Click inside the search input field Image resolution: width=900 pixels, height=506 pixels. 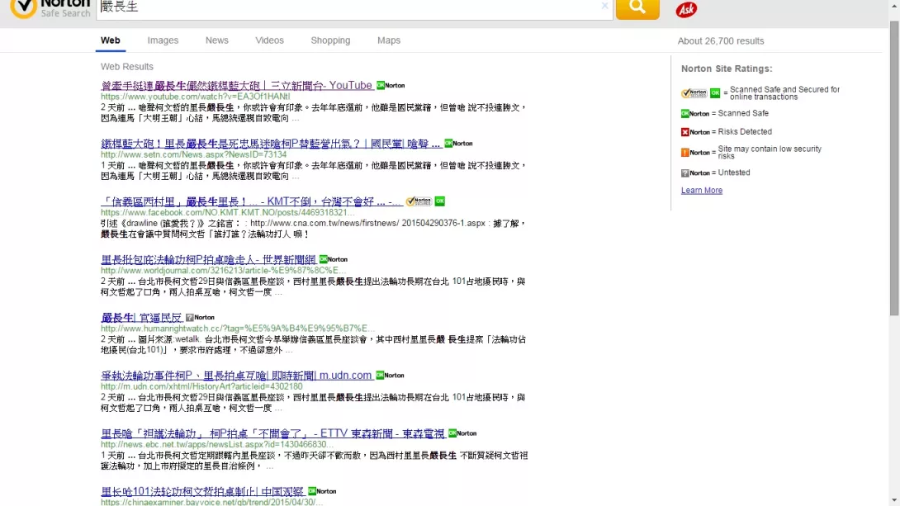[347, 7]
